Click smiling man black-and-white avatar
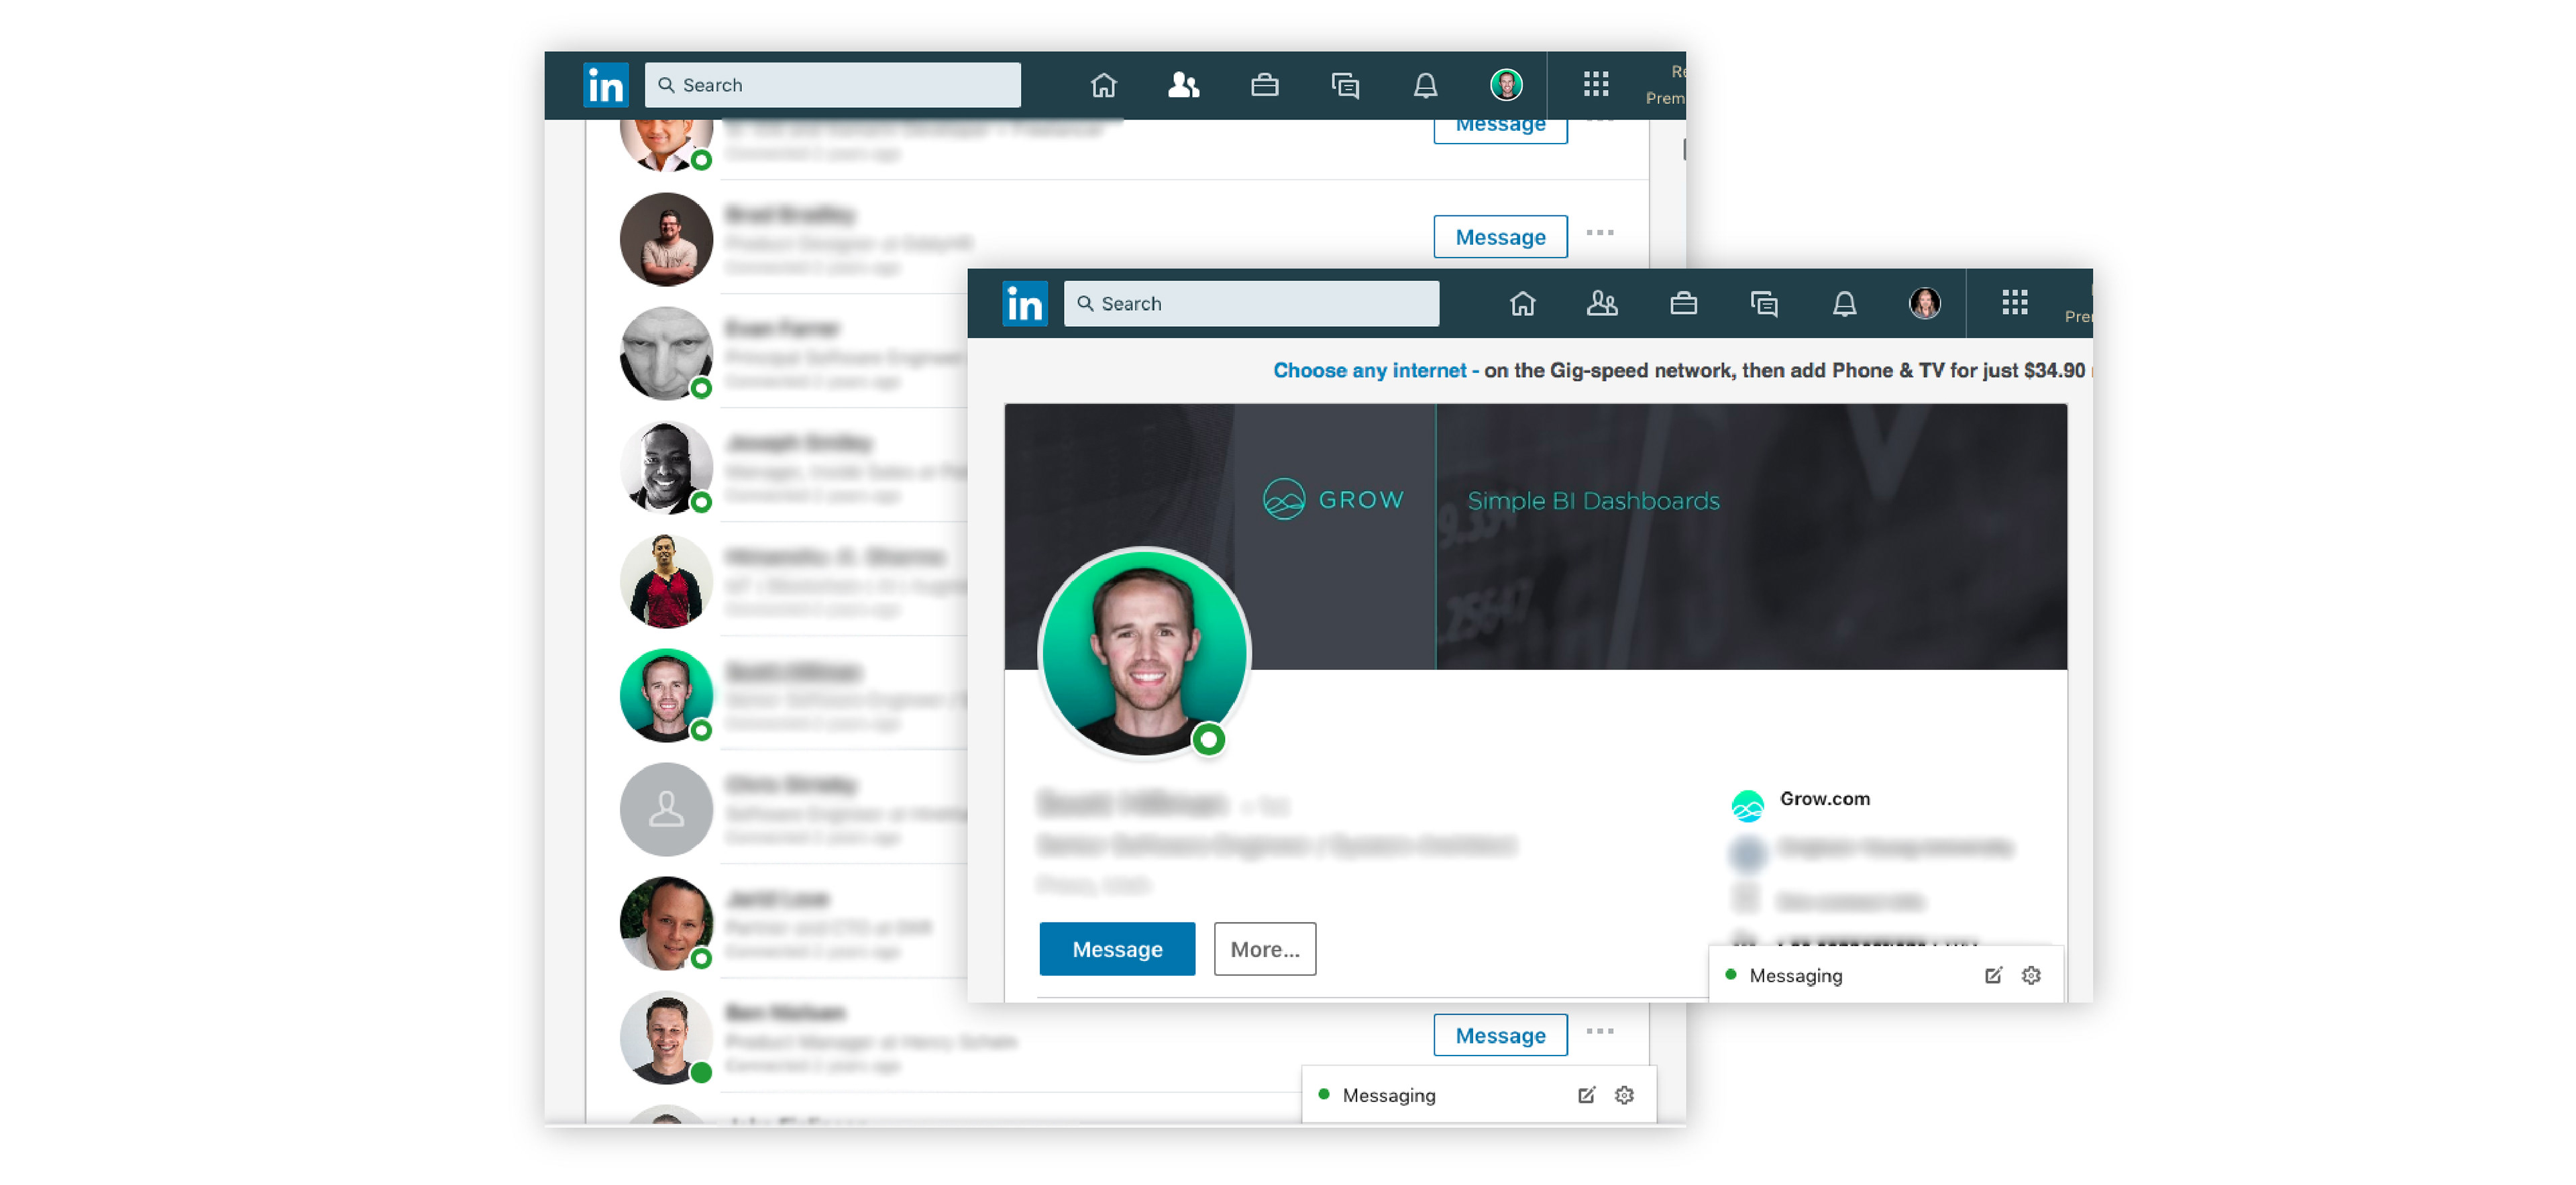The image size is (2576, 1185). (x=666, y=467)
